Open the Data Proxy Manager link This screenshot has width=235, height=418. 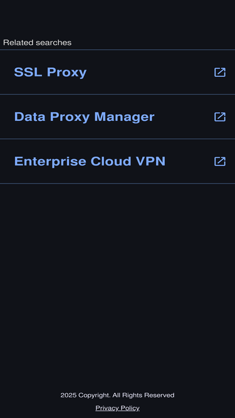point(118,117)
